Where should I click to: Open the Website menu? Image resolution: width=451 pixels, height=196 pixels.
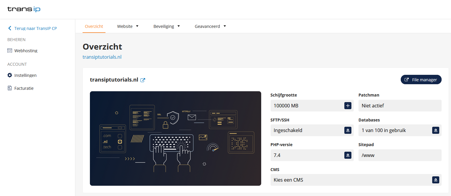pyautogui.click(x=128, y=26)
